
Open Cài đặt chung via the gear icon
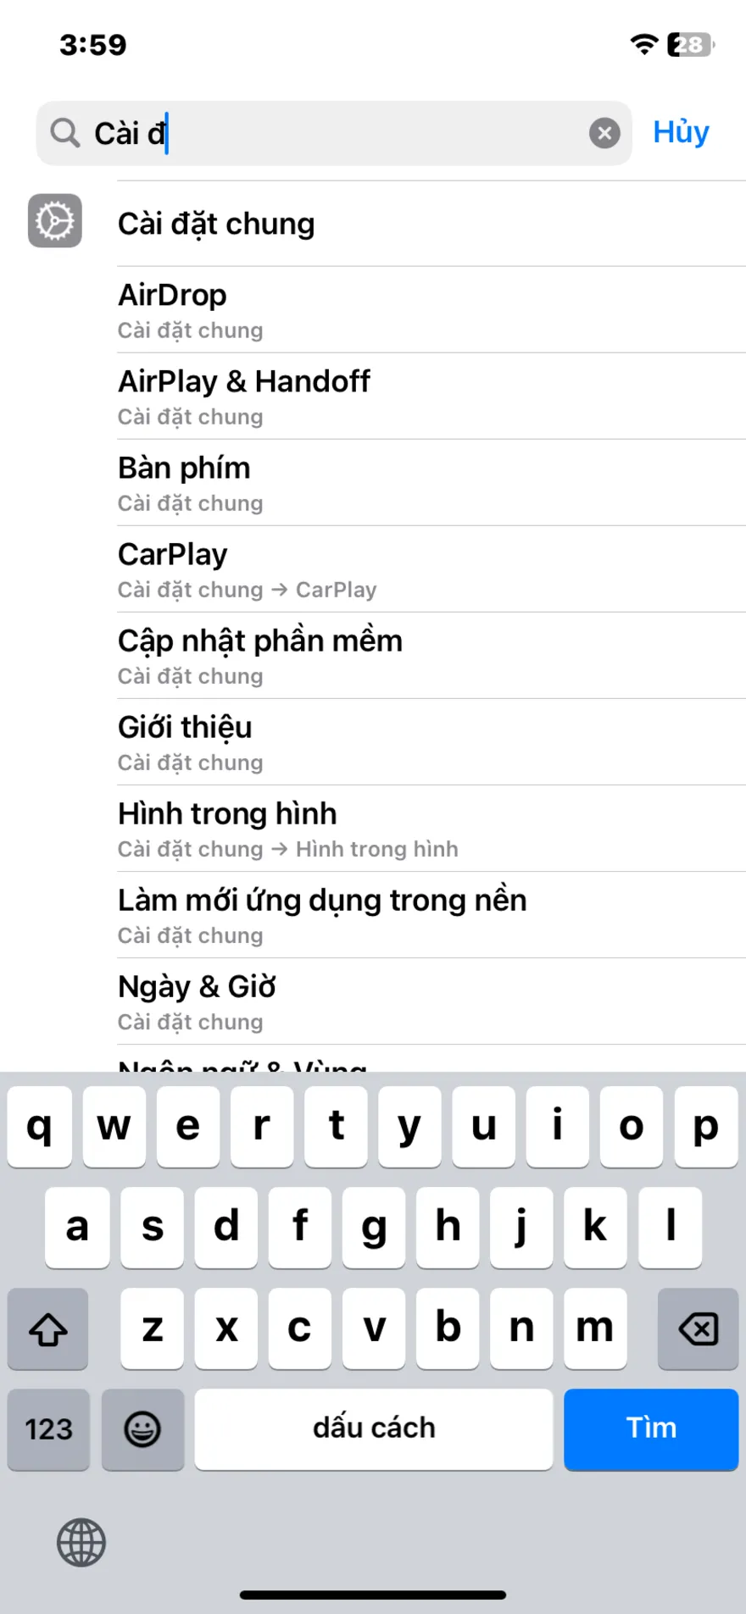pyautogui.click(x=55, y=220)
